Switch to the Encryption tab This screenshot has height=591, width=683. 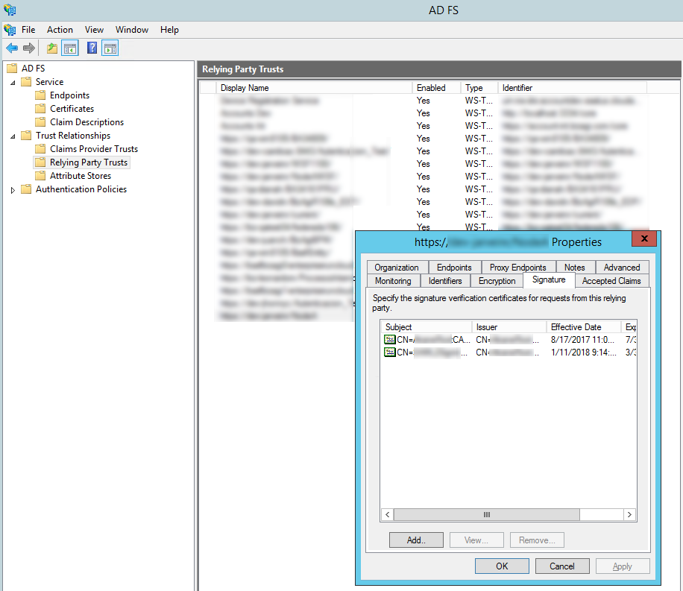(x=497, y=281)
